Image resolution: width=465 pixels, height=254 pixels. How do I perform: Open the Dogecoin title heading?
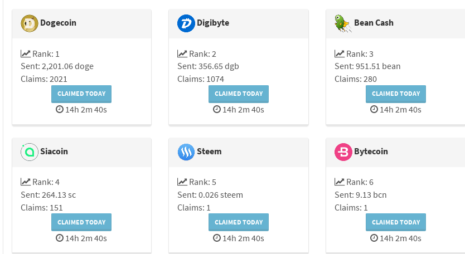(x=58, y=23)
